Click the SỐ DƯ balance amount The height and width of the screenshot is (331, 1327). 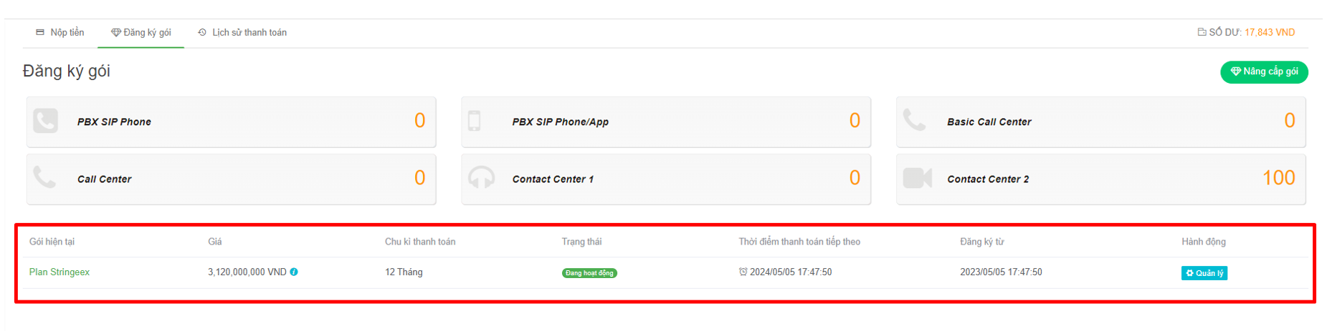(1269, 33)
